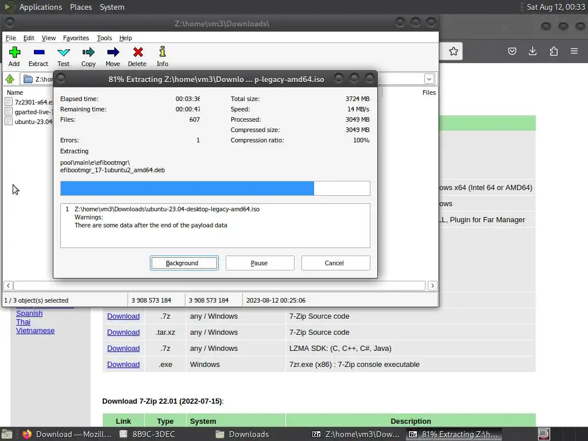Open the Tools menu
Screen dimensions: 588x441
coord(105,38)
